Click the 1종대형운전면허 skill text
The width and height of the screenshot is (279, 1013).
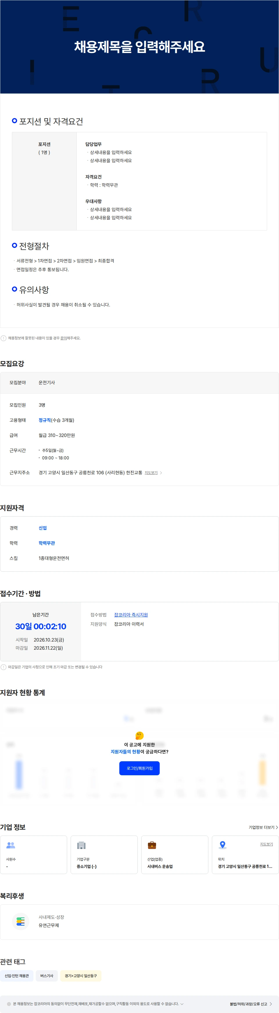54,559
